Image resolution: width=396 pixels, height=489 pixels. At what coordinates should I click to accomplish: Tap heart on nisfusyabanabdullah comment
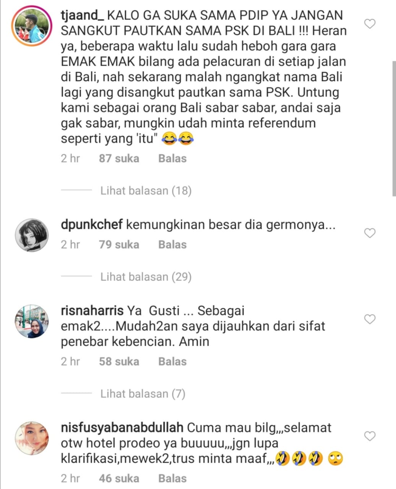click(x=370, y=436)
